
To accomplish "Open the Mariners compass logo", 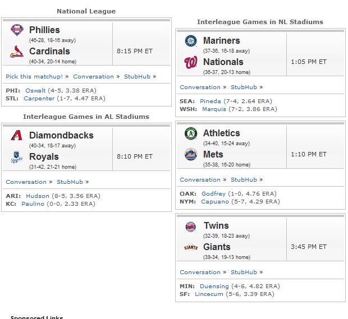I will coord(191,41).
